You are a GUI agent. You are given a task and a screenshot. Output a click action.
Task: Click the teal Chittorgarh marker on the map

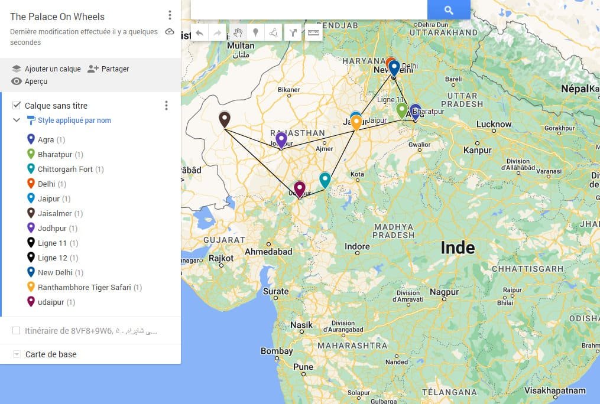pos(325,180)
